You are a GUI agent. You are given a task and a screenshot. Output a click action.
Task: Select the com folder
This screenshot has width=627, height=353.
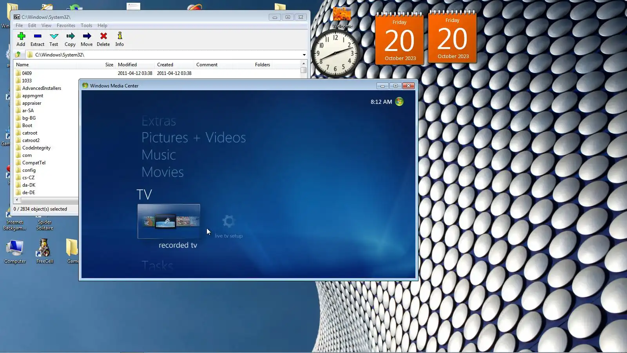27,155
